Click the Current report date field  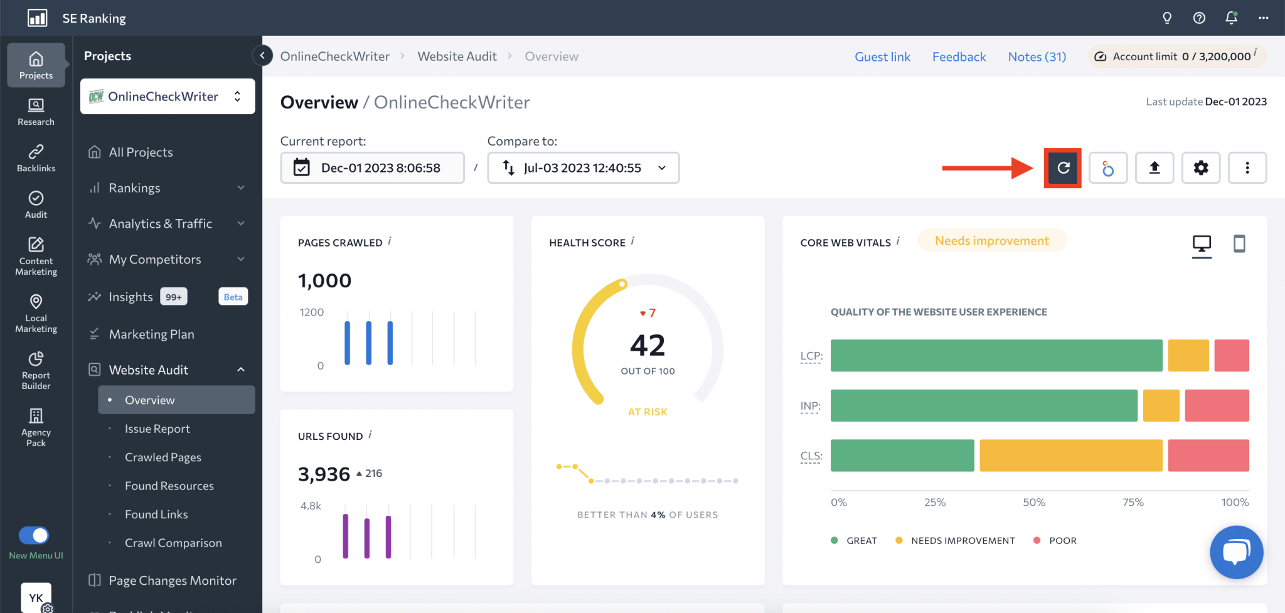point(372,168)
